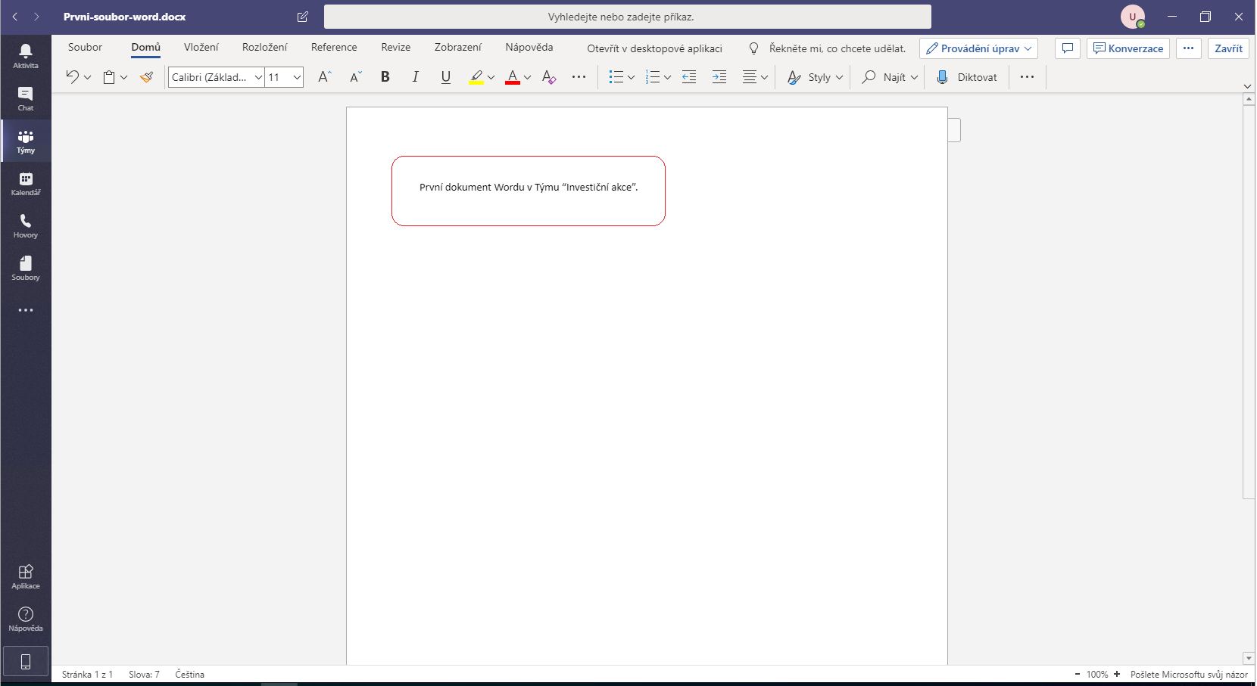The height and width of the screenshot is (686, 1257).
Task: Click Čeština language in status bar
Action: point(190,675)
